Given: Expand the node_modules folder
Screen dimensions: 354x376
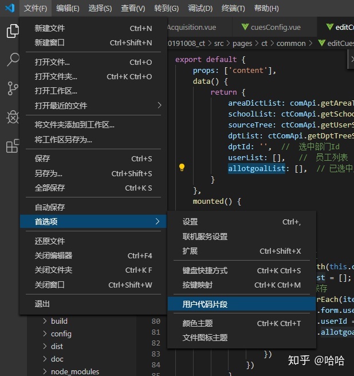Looking at the screenshot, I should tap(75, 371).
